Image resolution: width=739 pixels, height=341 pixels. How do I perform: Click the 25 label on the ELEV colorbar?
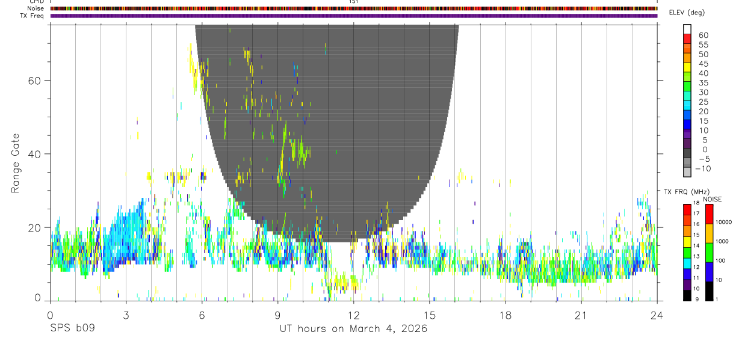pyautogui.click(x=702, y=102)
